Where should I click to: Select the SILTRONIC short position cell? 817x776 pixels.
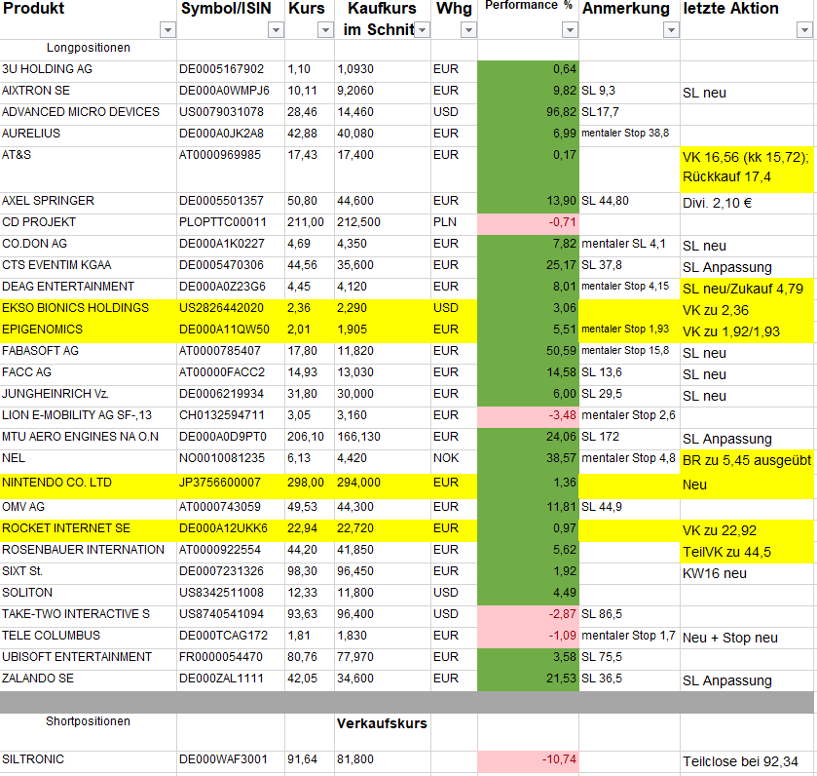pos(88,761)
